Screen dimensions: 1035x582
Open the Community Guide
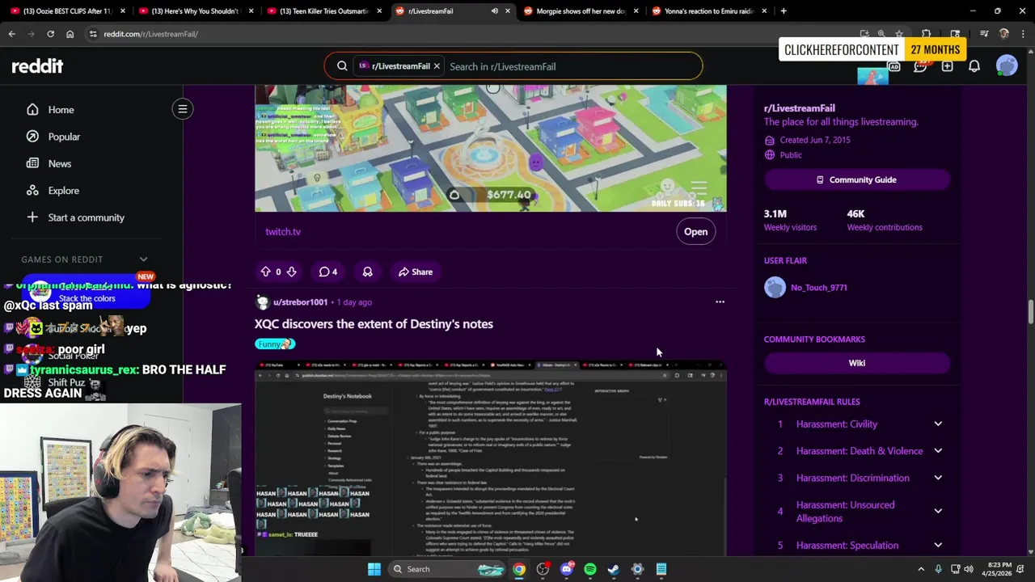click(857, 179)
